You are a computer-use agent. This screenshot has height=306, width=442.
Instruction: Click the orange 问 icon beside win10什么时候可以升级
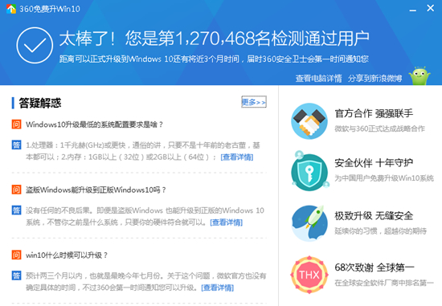click(x=16, y=255)
